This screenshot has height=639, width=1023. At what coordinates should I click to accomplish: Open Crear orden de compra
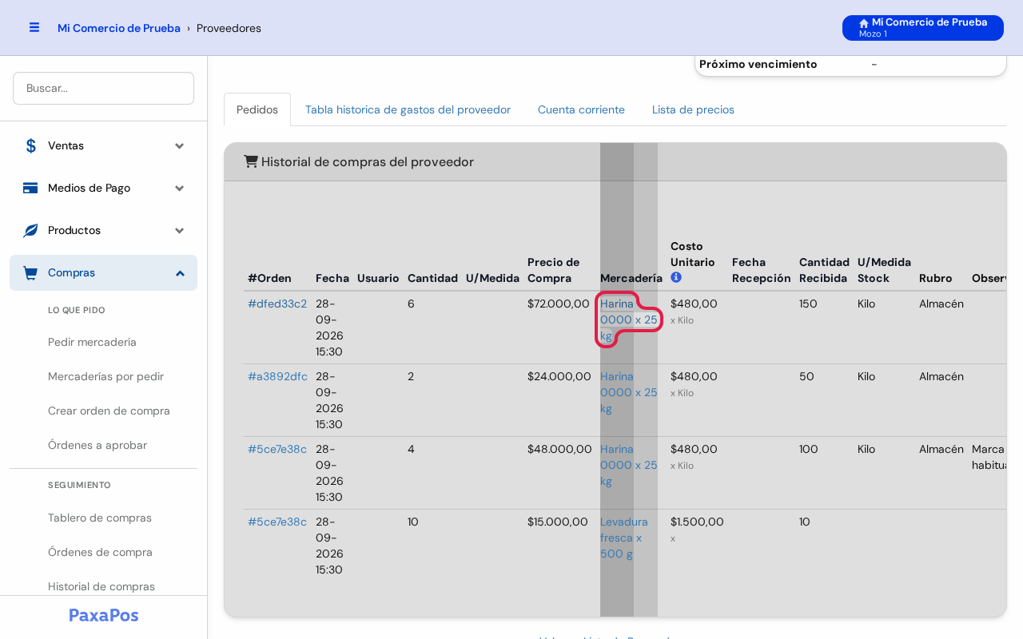click(109, 411)
